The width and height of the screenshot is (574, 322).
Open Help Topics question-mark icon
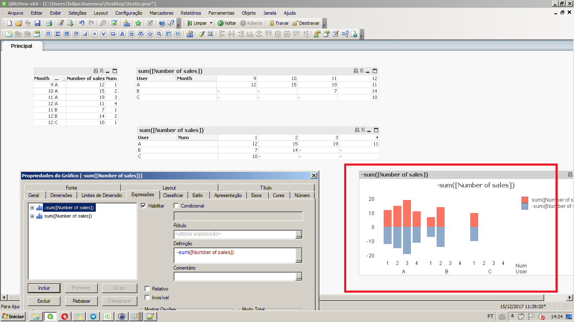coord(161,23)
